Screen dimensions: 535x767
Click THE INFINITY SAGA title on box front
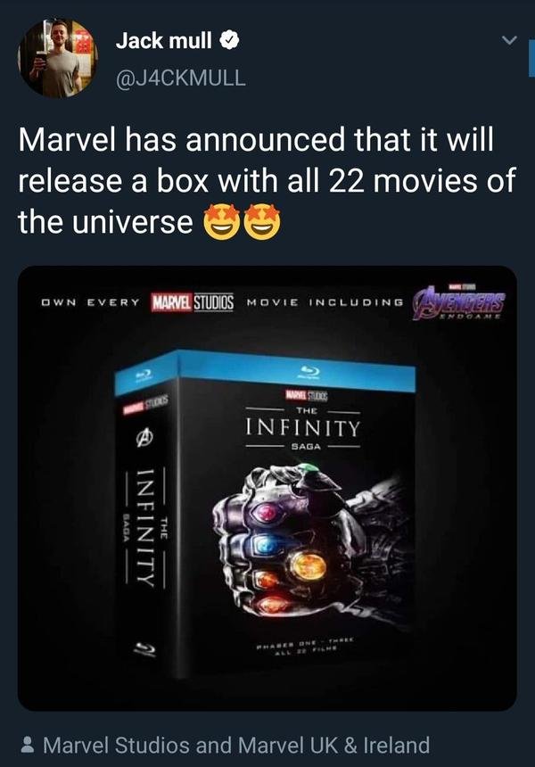tap(302, 428)
